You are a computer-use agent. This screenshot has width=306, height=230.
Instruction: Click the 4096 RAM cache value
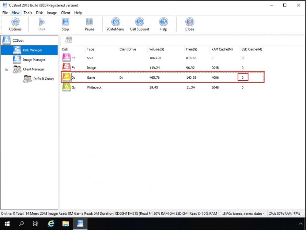pos(215,78)
